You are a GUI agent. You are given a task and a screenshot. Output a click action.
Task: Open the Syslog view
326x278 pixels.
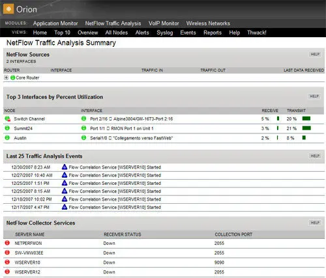165,33
